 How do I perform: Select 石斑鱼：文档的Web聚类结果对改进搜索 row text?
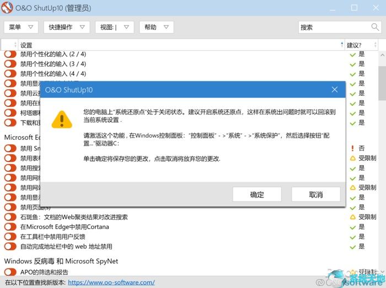[x=74, y=217]
